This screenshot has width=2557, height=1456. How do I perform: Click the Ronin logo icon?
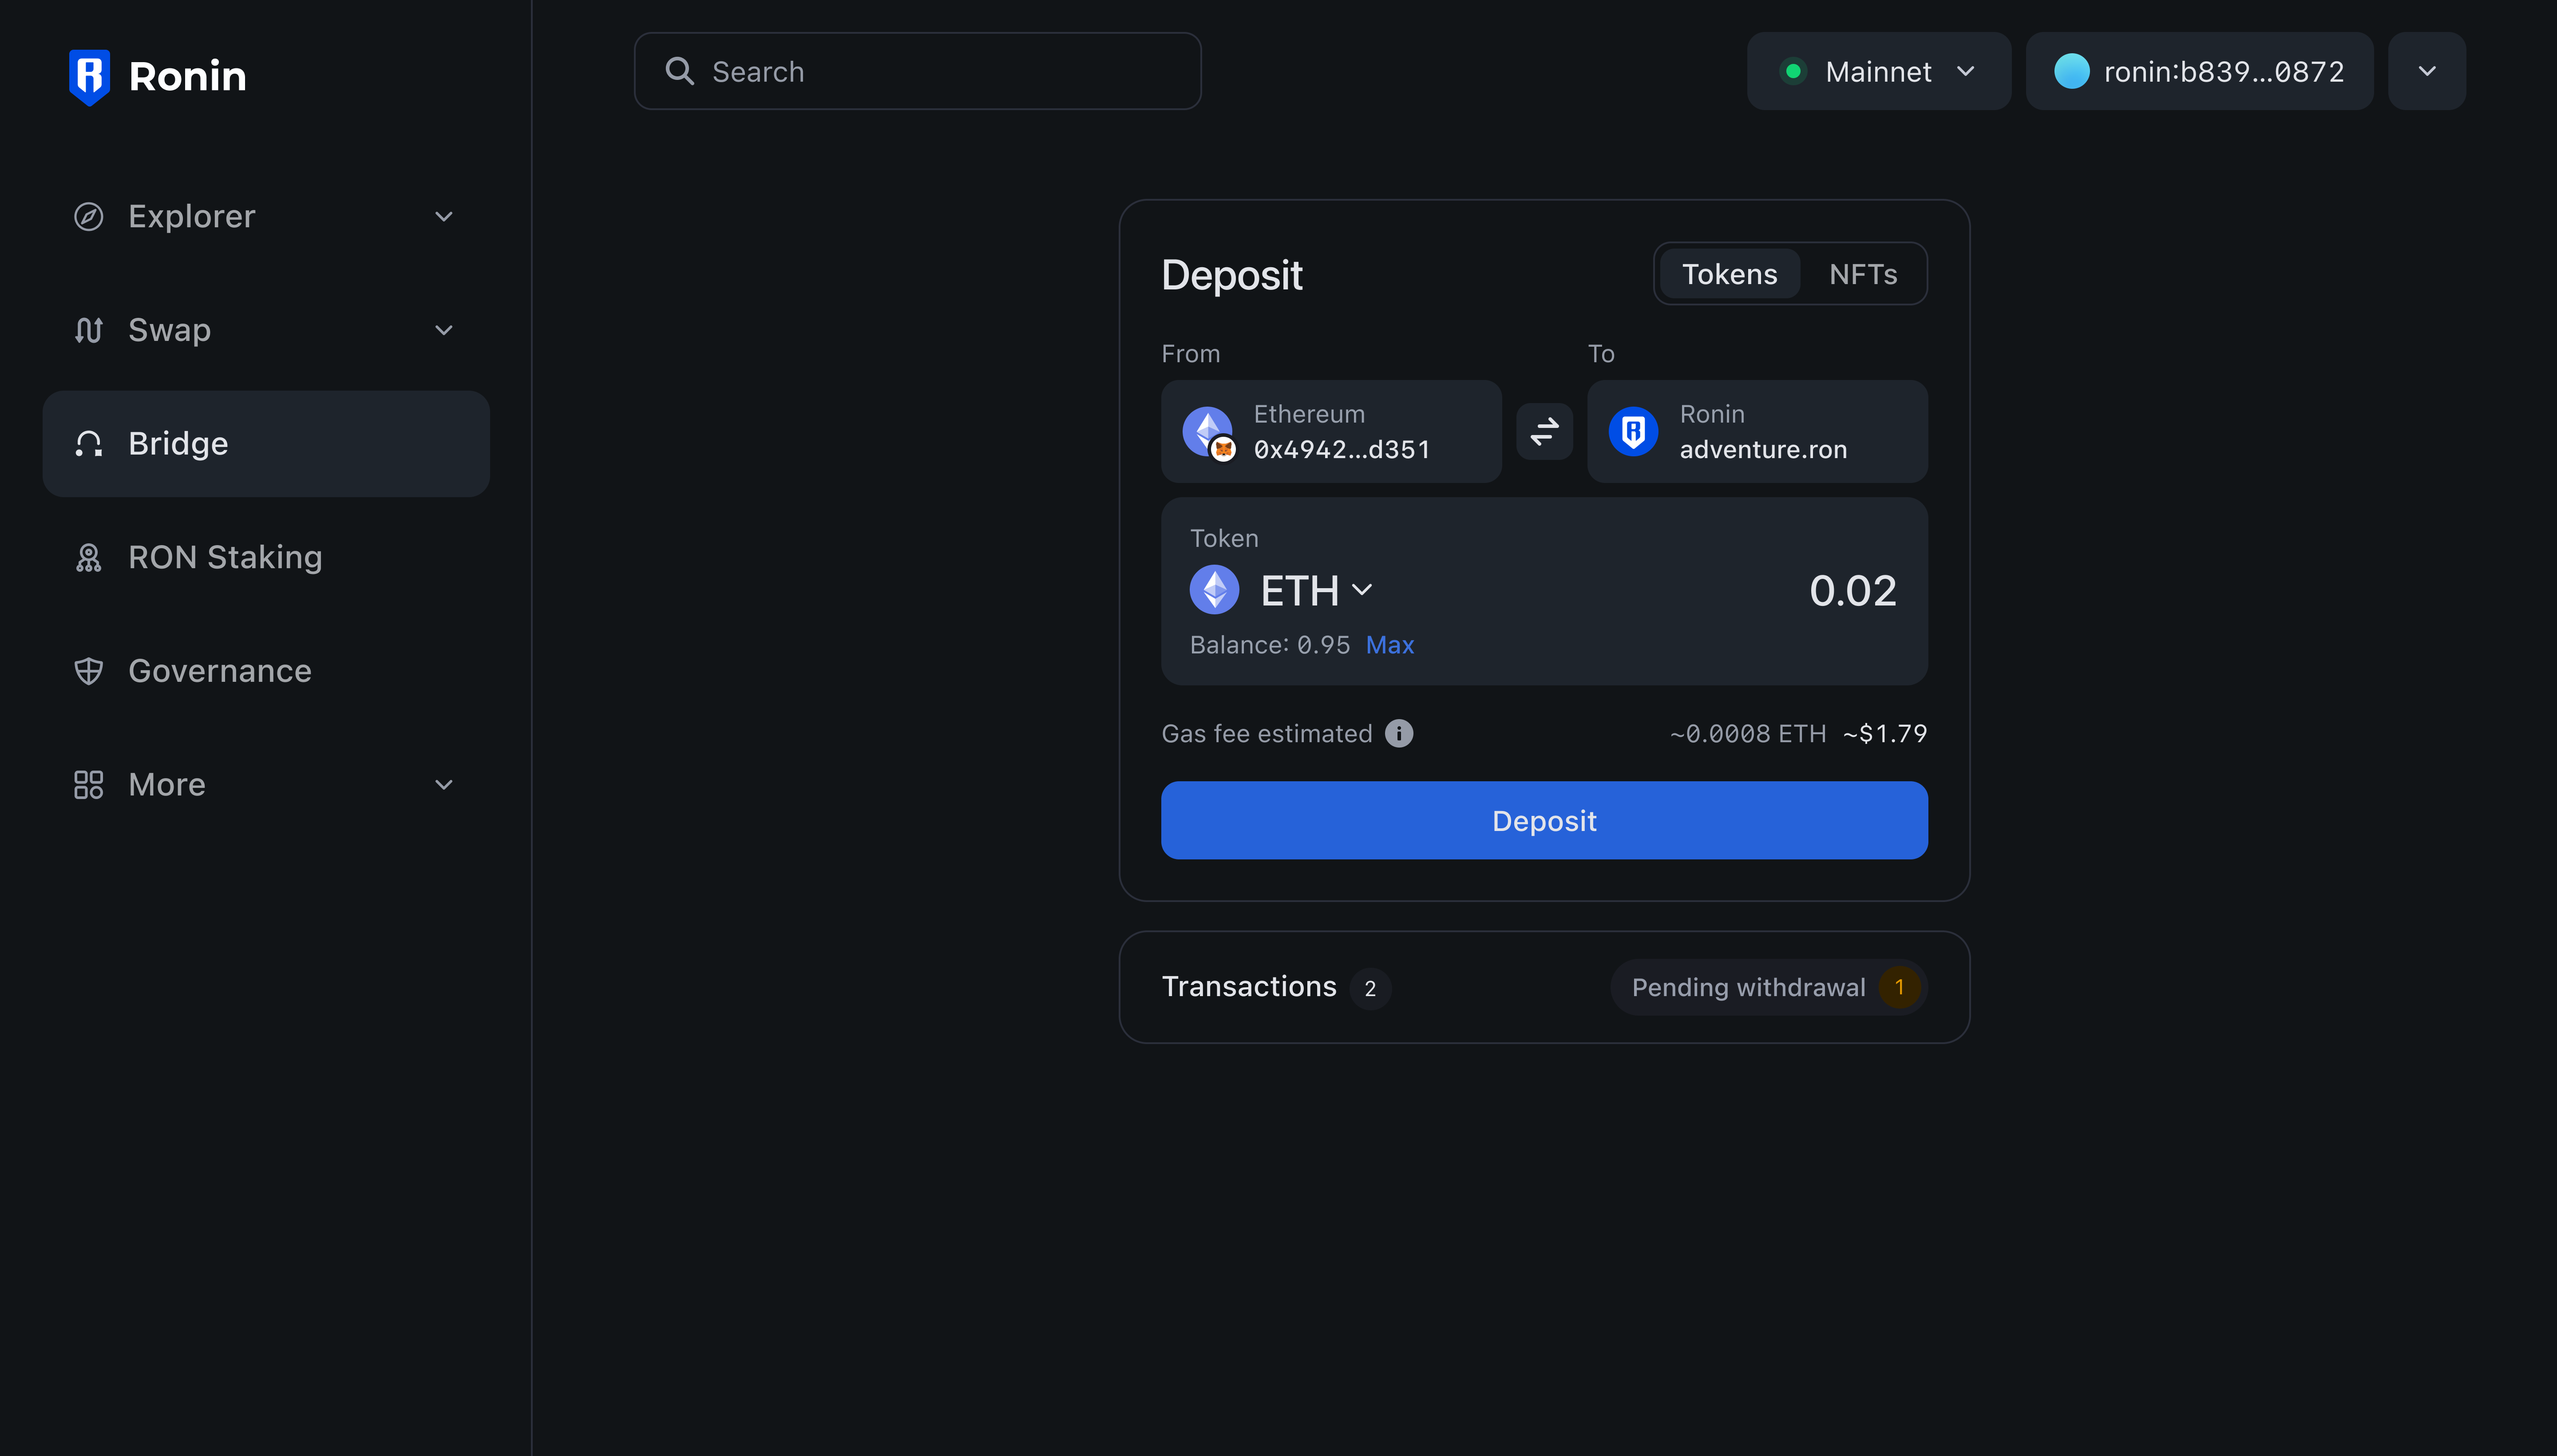pos(89,76)
